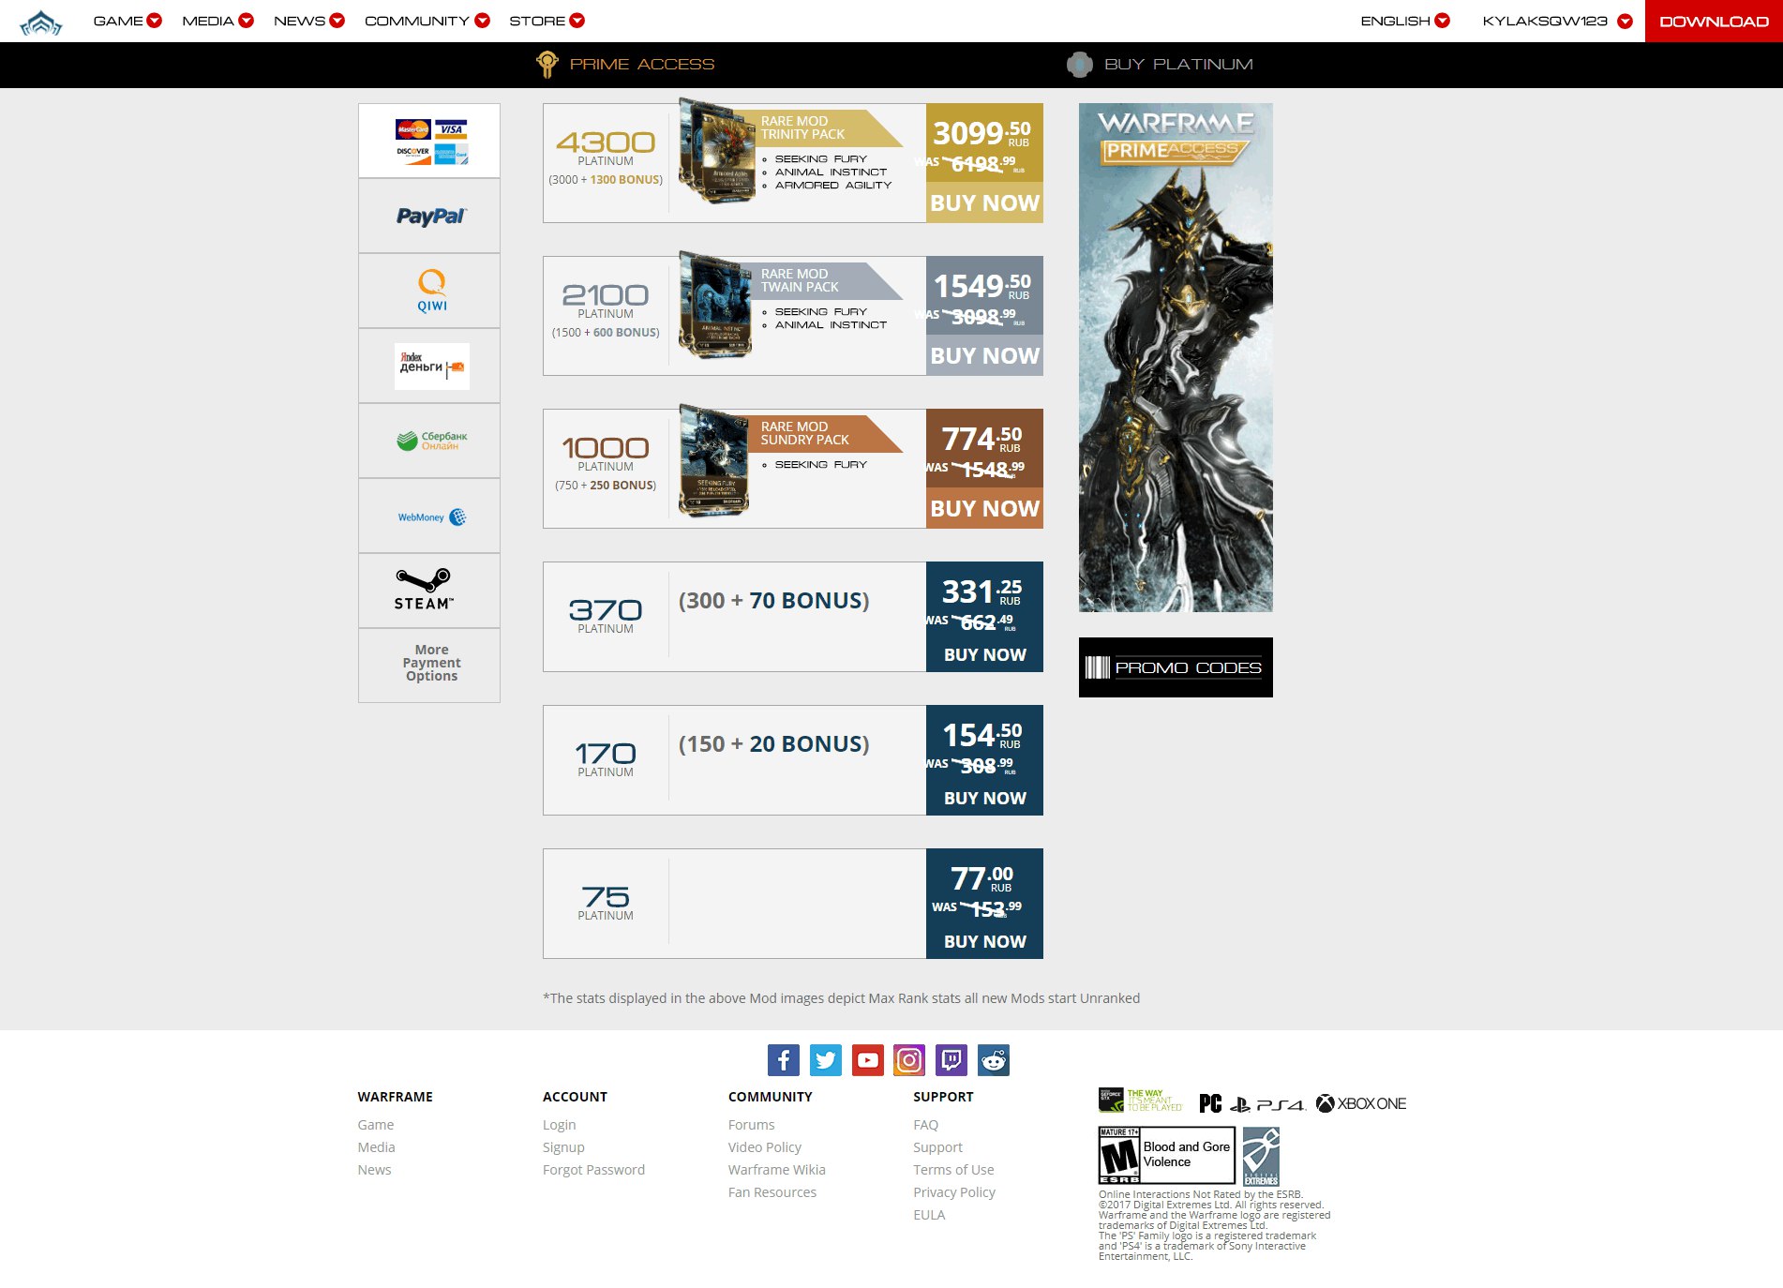Expand the GAME menu
Viewport: 1783px width, 1288px height.
click(127, 21)
